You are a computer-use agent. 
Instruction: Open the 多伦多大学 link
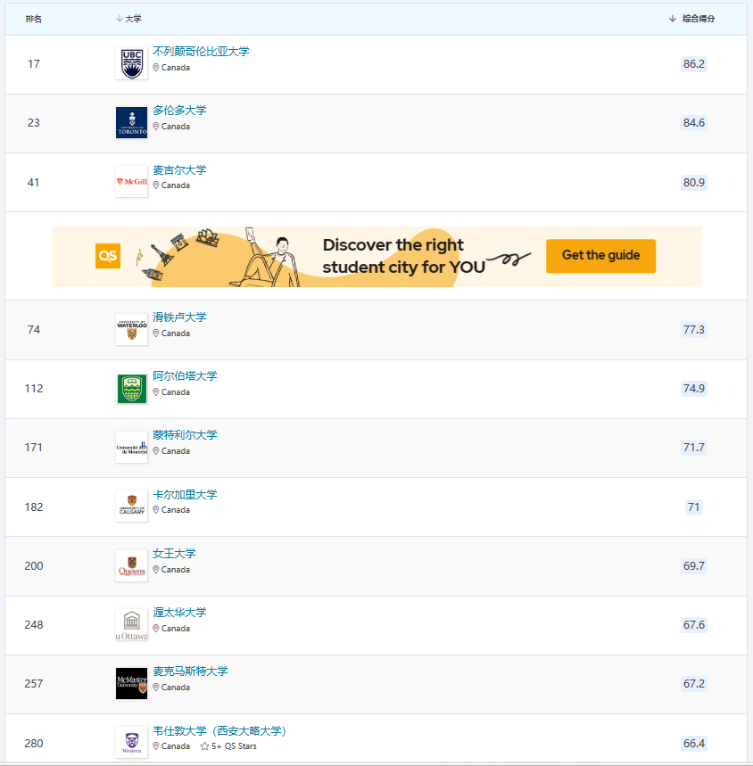(x=179, y=111)
